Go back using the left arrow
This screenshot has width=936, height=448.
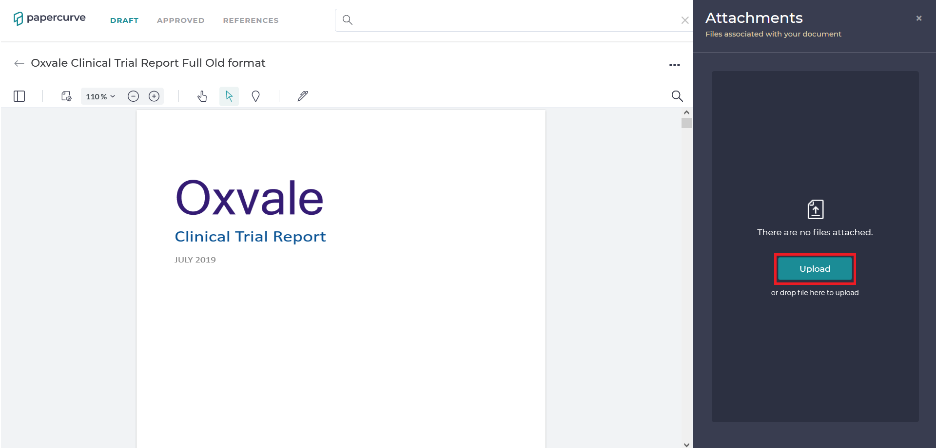19,63
